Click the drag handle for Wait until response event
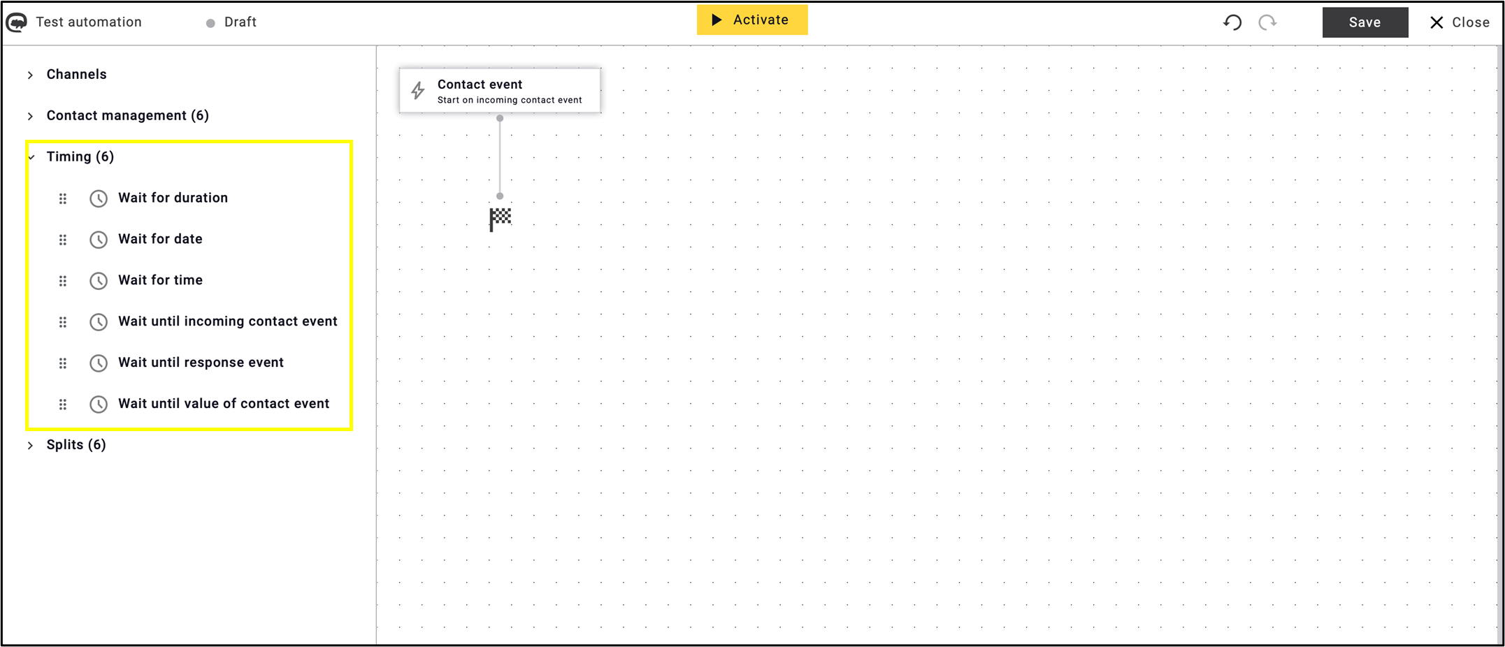This screenshot has height=647, width=1505. pos(63,363)
